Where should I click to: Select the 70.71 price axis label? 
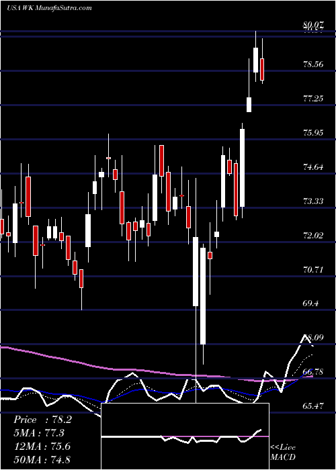pos(314,269)
